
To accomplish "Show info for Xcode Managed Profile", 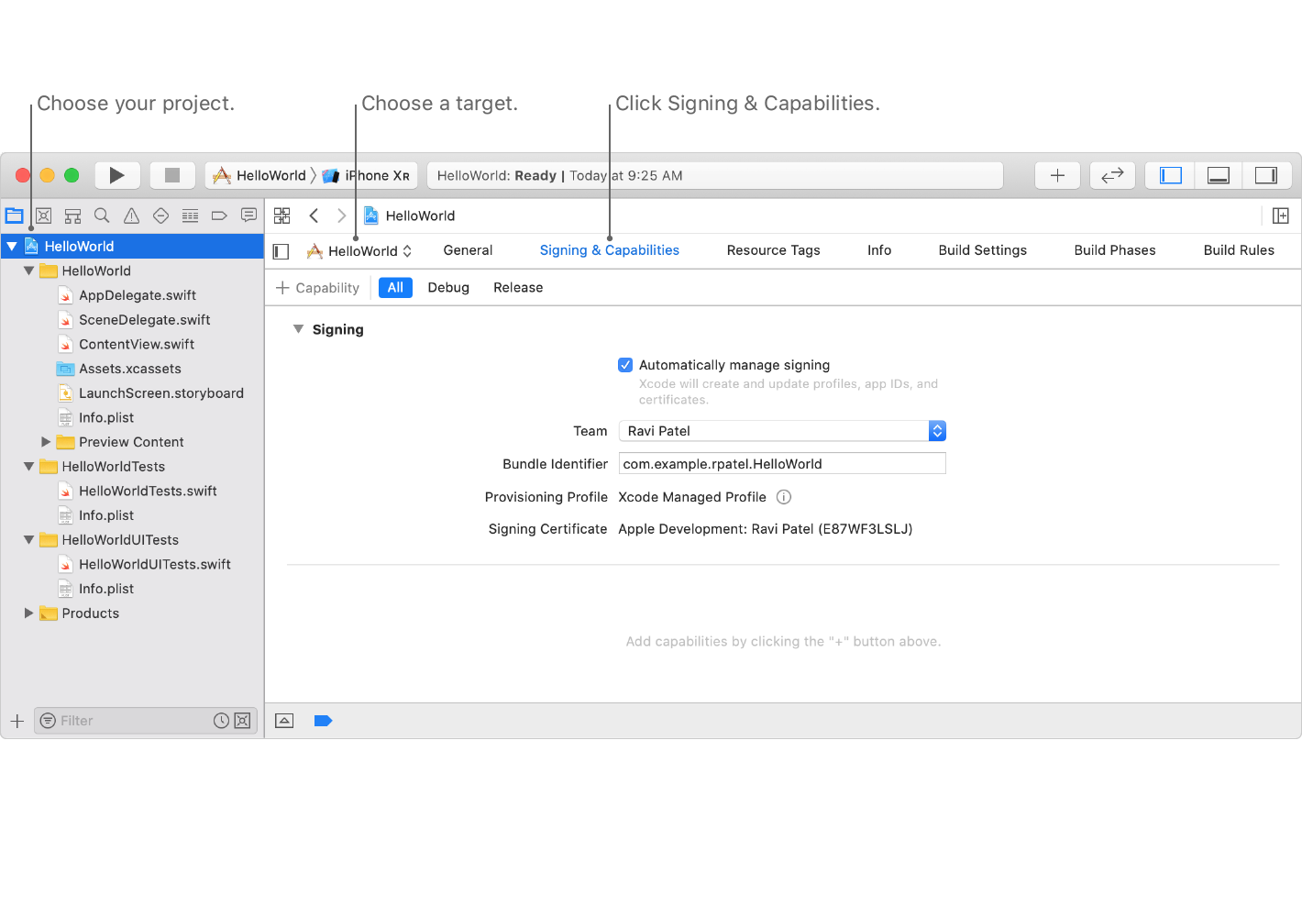I will (784, 497).
